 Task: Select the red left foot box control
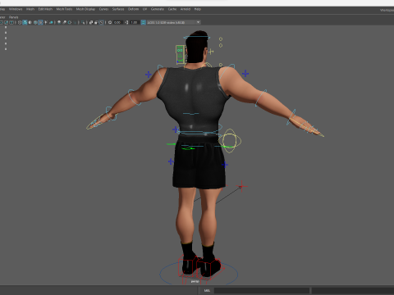click(188, 265)
